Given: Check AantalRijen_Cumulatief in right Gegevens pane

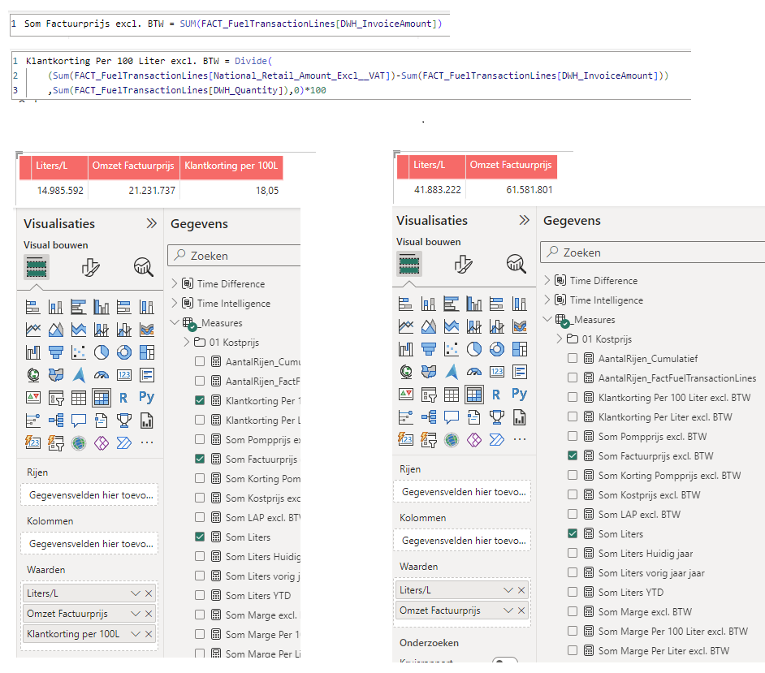Looking at the screenshot, I should (x=573, y=358).
